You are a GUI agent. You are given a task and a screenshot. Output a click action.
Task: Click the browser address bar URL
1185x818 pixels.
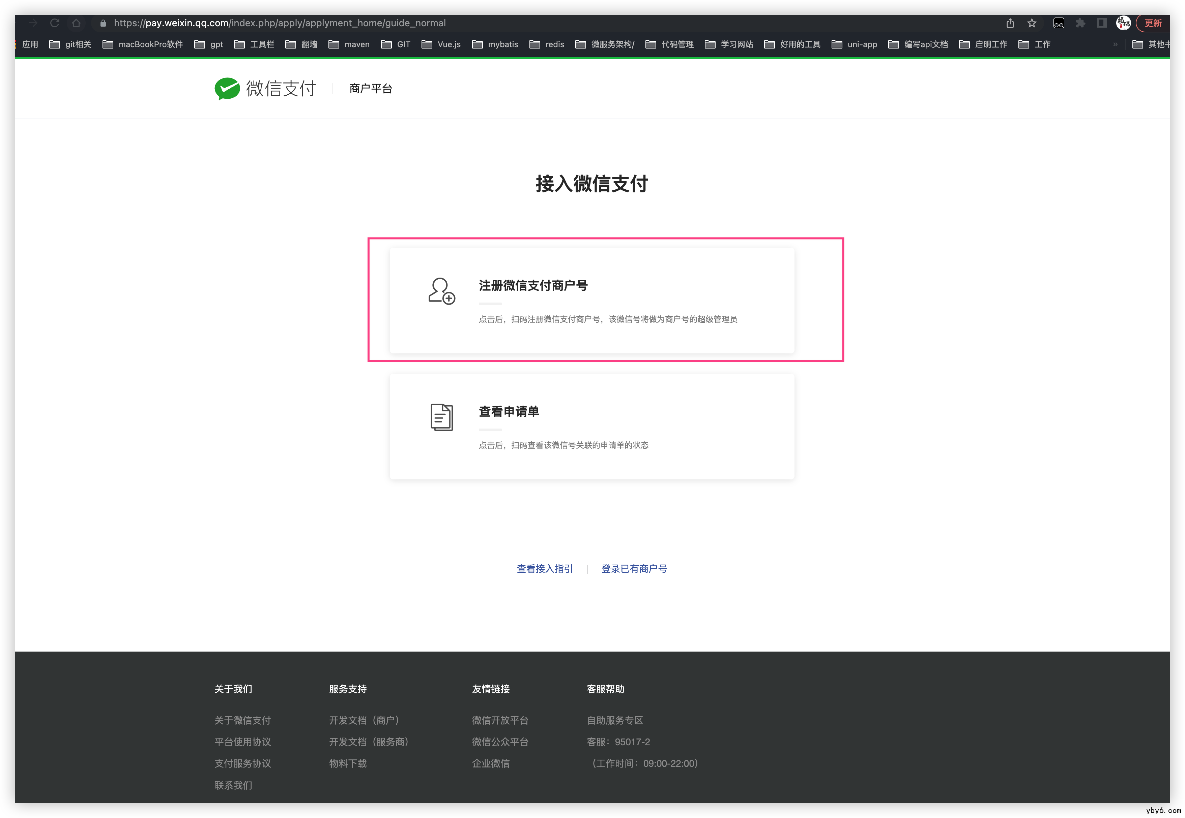click(280, 23)
